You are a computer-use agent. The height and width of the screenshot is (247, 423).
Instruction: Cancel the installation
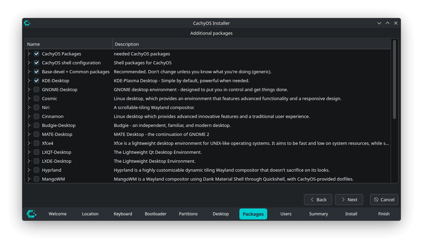click(x=384, y=200)
